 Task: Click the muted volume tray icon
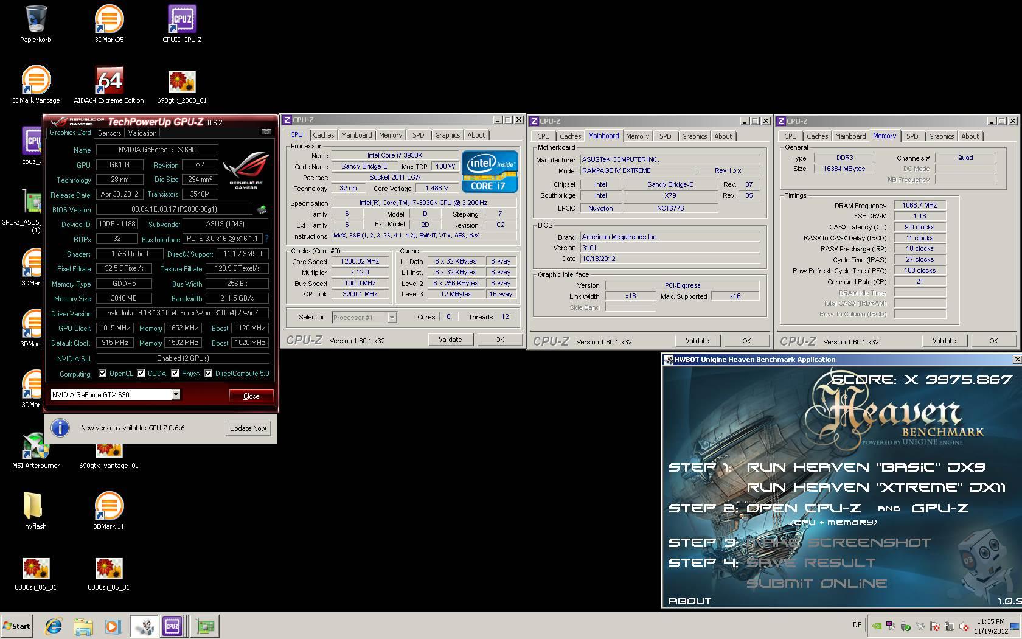(x=965, y=626)
